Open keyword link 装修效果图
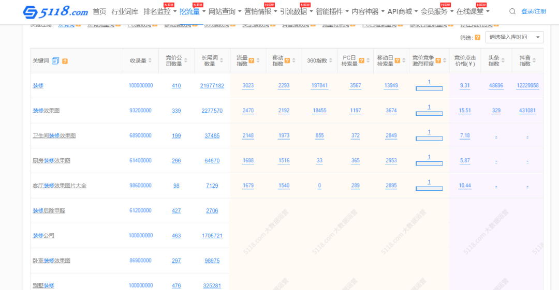Image resolution: width=559 pixels, height=290 pixels. click(46, 111)
